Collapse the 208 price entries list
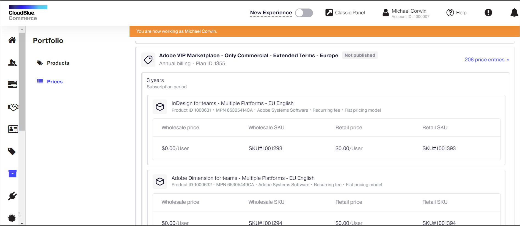Screen dimensions: 520x226 point(487,60)
